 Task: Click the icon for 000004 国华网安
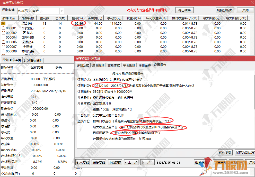[3, 37]
